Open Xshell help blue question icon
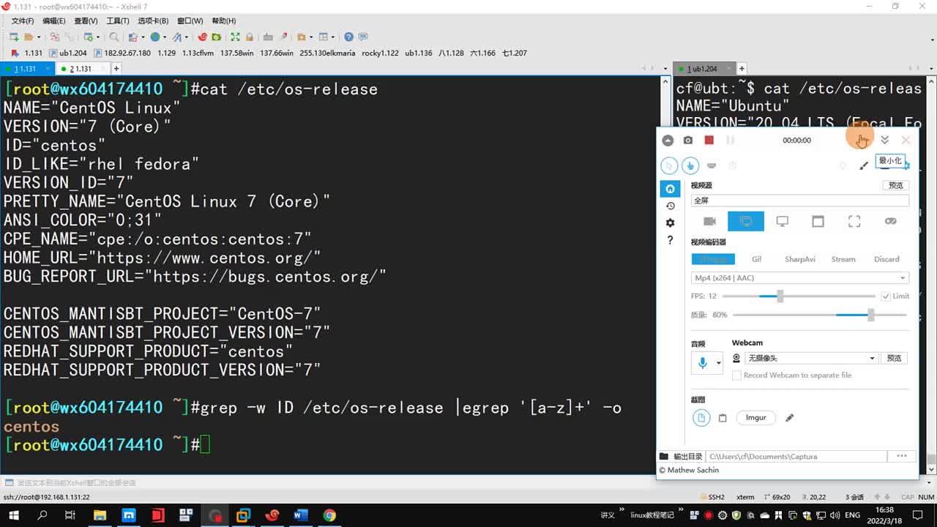Screen dimensions: 937x527 [x=348, y=37]
